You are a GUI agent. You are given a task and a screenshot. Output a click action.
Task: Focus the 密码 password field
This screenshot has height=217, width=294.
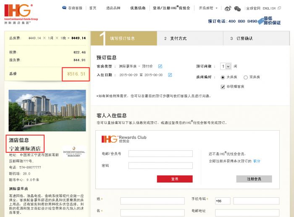pyautogui.click(x=160, y=165)
